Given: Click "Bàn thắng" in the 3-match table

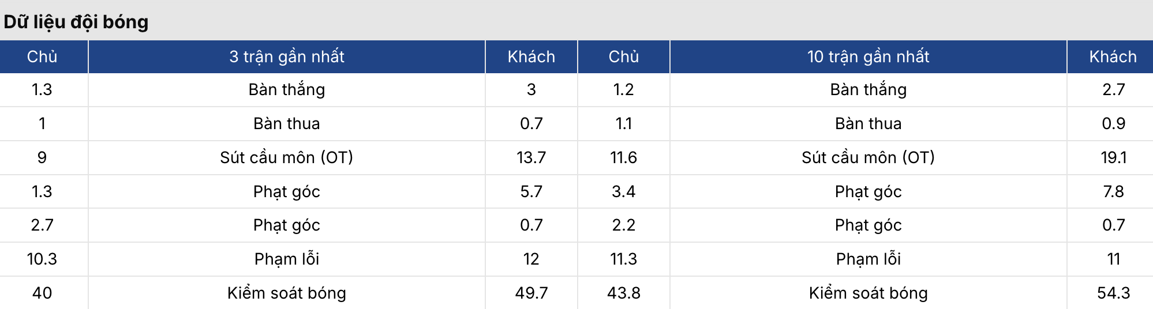Looking at the screenshot, I should [286, 89].
